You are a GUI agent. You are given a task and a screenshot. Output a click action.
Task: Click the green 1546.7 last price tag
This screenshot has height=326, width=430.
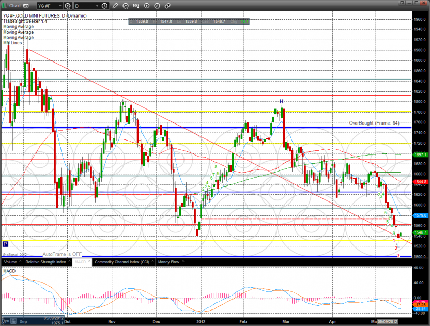[x=420, y=232]
